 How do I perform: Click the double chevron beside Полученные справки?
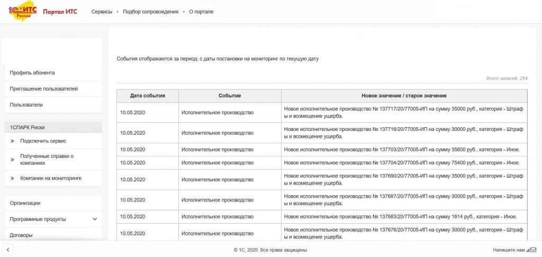pyautogui.click(x=12, y=159)
